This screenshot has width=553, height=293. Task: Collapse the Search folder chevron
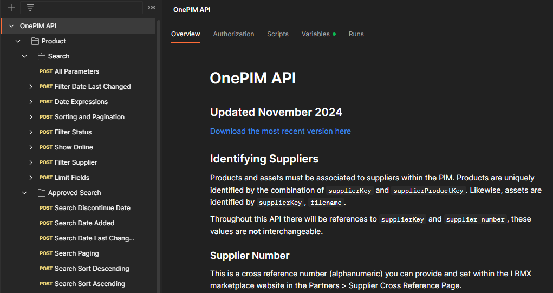[x=24, y=56]
